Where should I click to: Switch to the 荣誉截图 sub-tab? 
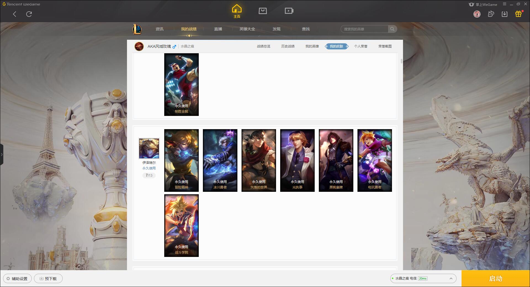pyautogui.click(x=385, y=46)
